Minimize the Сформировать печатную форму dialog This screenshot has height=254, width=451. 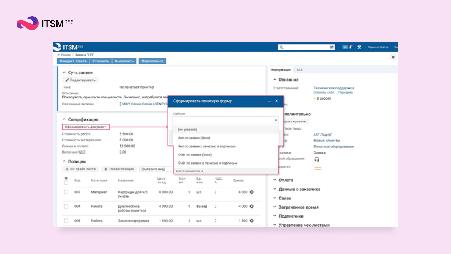[269, 101]
